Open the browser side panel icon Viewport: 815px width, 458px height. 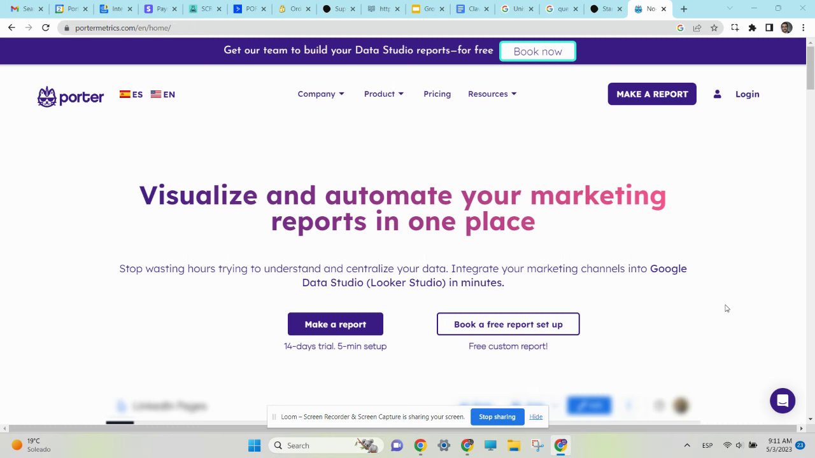pyautogui.click(x=769, y=28)
